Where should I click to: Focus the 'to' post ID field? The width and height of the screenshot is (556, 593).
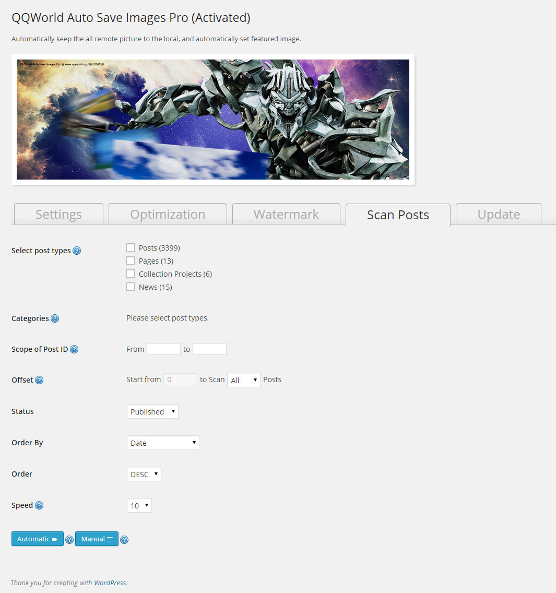coord(209,349)
